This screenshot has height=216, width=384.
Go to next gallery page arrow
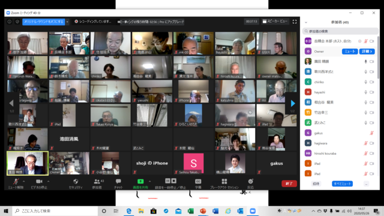click(x=293, y=103)
